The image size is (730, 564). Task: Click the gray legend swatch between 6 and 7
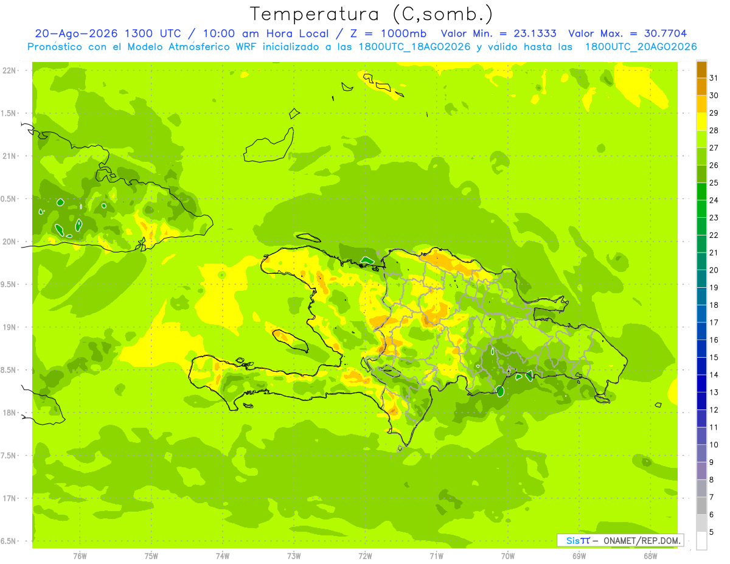click(701, 506)
